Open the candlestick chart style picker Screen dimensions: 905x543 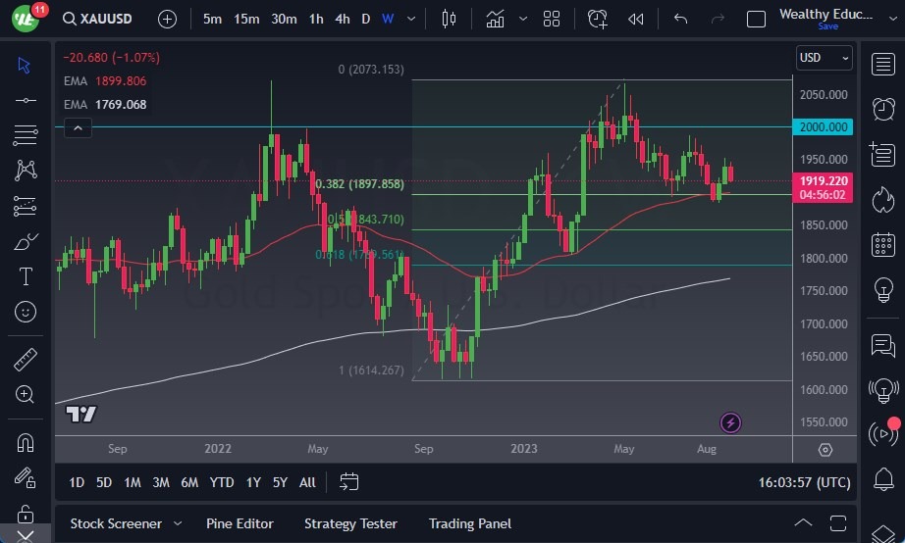click(x=450, y=19)
